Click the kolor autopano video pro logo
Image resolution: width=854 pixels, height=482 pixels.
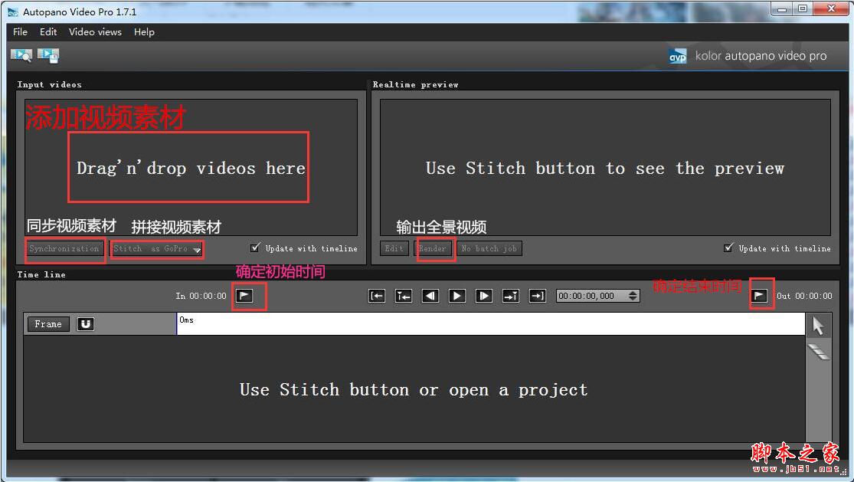point(748,55)
